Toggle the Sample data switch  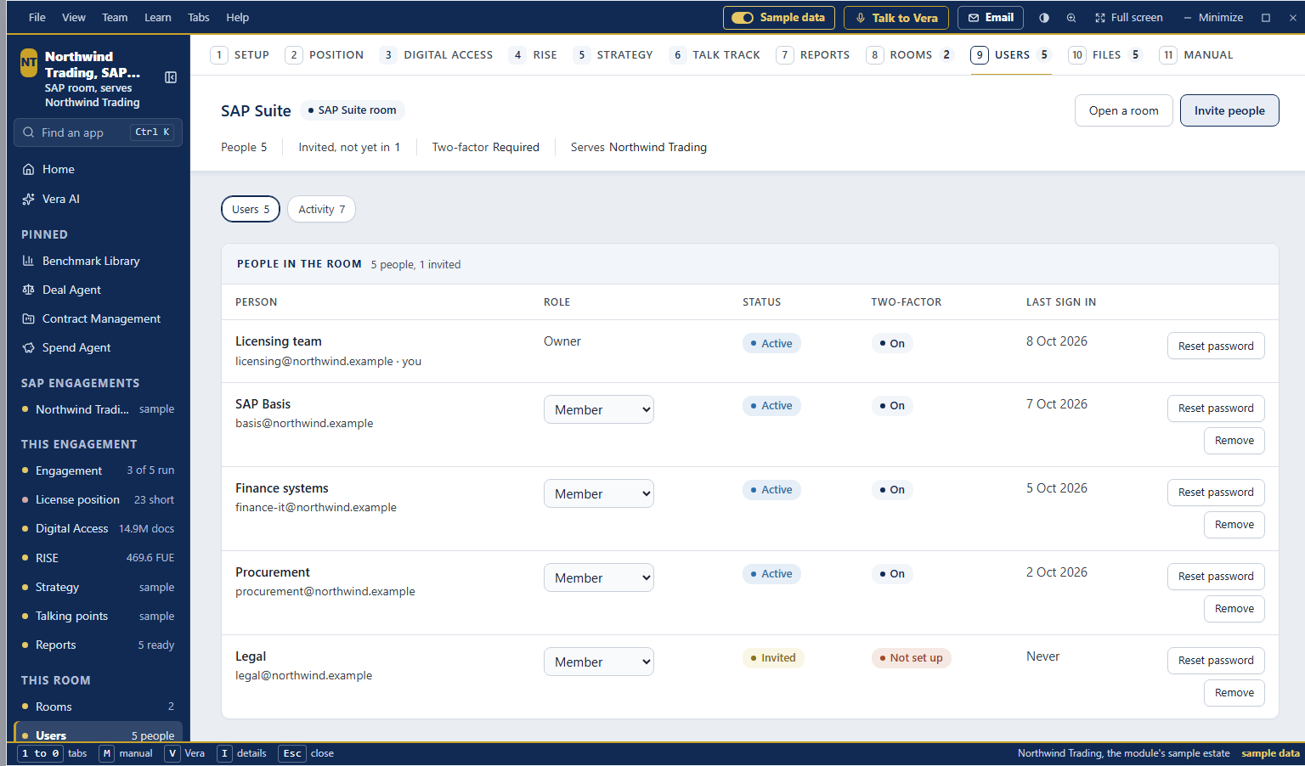point(743,18)
